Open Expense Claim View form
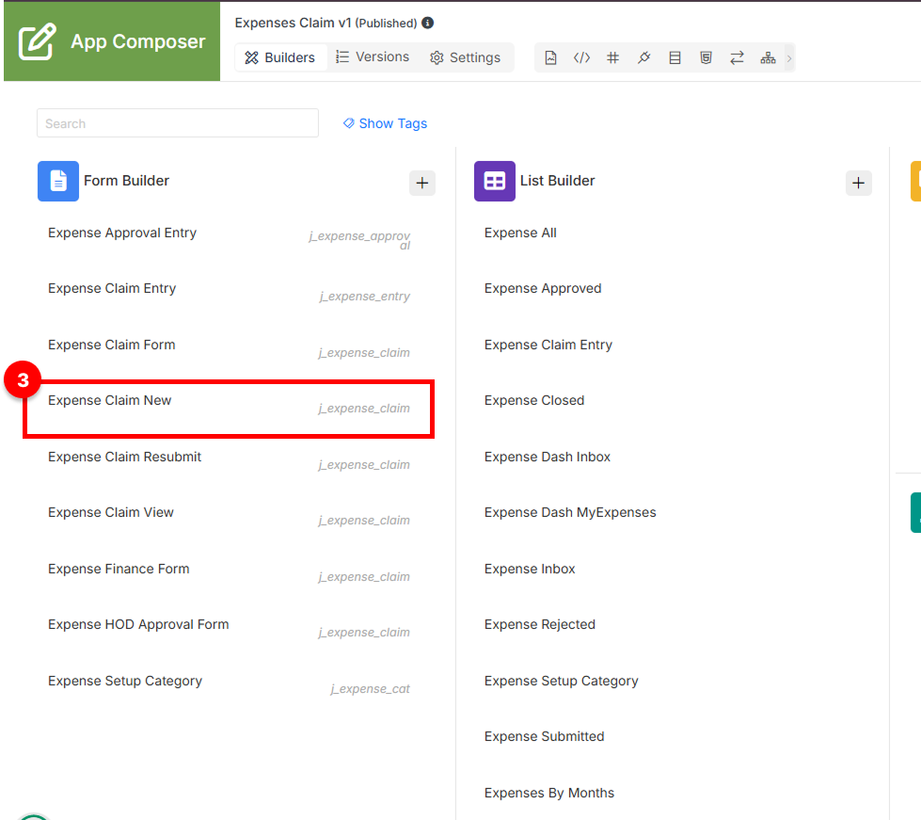This screenshot has width=921, height=820. (111, 512)
